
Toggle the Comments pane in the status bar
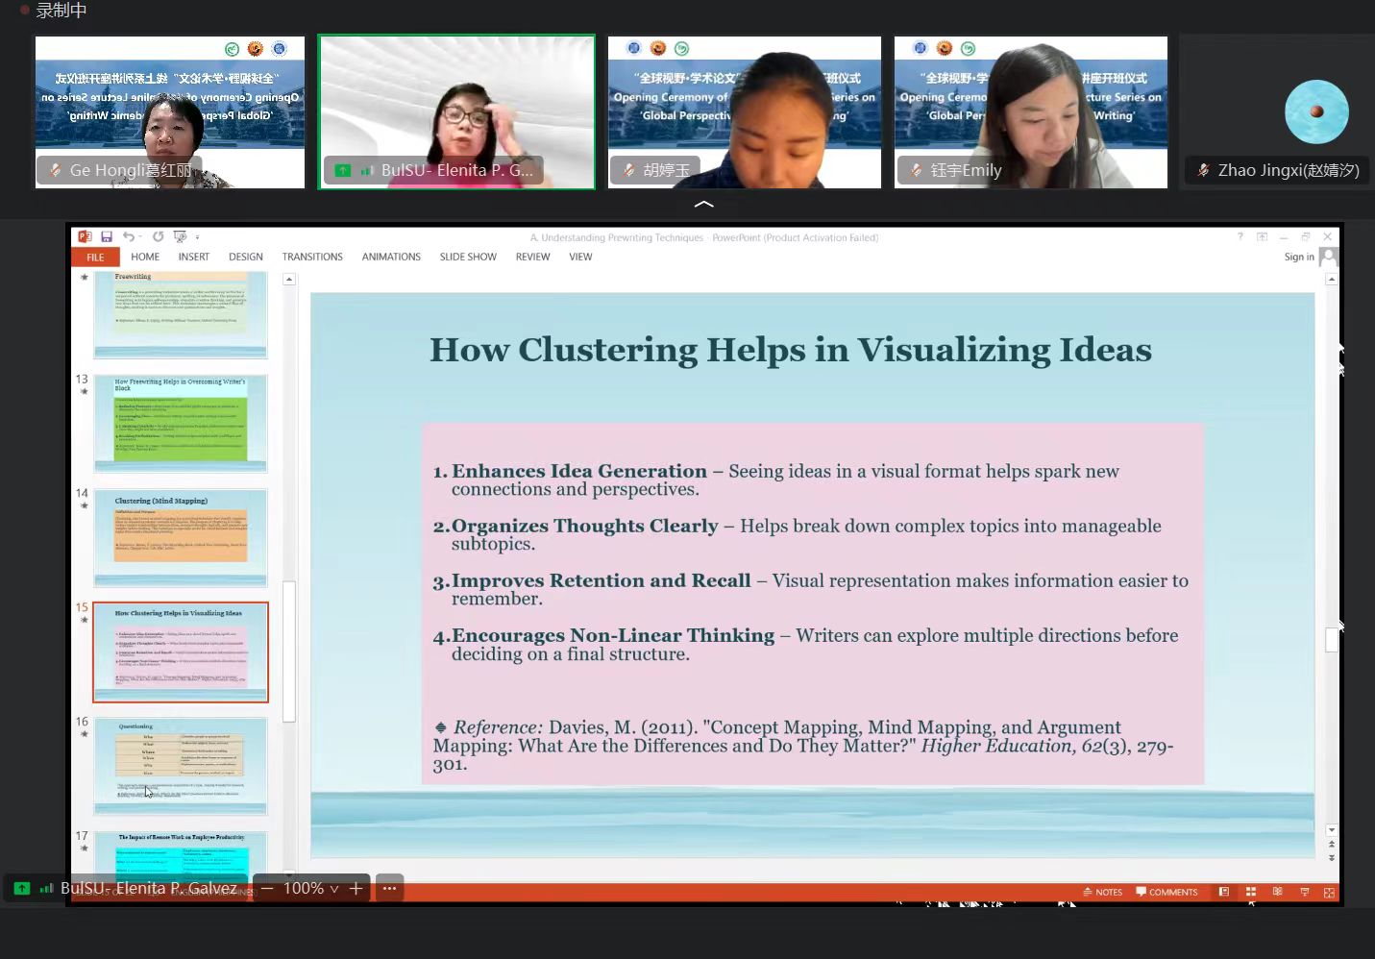1166,892
